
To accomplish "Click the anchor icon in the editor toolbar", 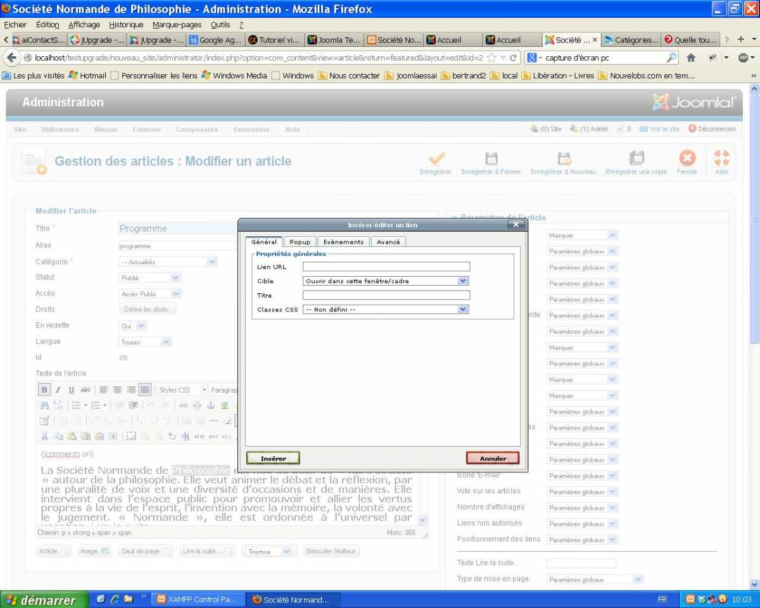I will point(212,405).
